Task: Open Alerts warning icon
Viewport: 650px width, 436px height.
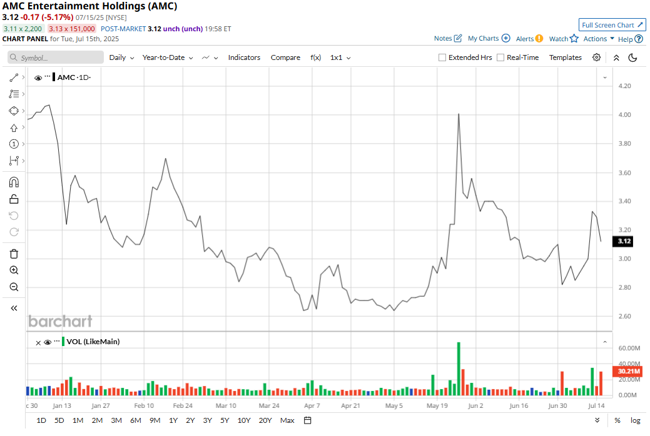Action: tap(539, 39)
